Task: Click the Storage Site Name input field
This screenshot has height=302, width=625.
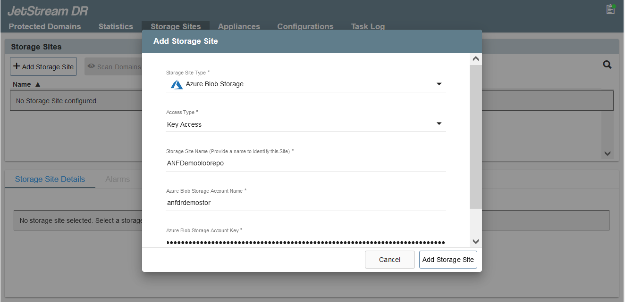Action: (x=306, y=163)
